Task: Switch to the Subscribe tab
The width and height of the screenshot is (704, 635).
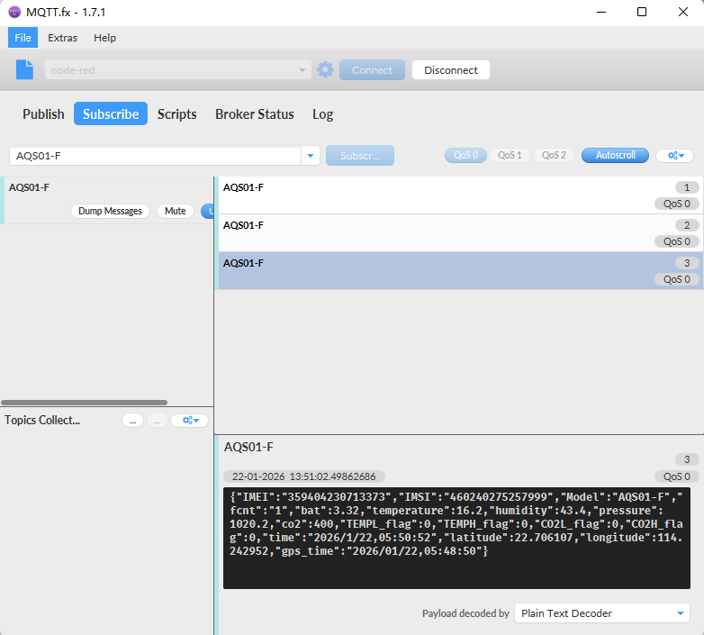Action: click(x=111, y=113)
